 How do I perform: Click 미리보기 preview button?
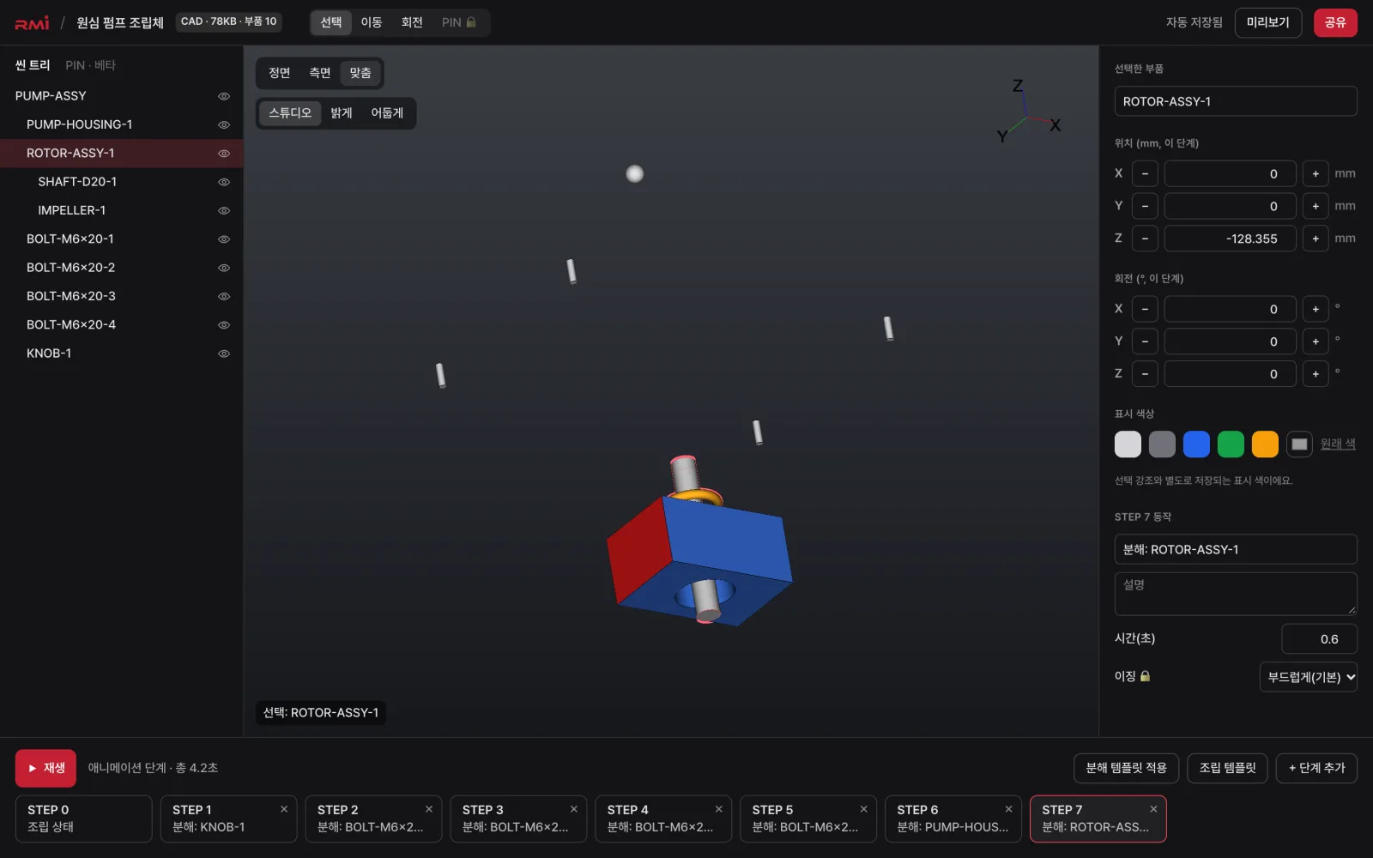[x=1268, y=23]
